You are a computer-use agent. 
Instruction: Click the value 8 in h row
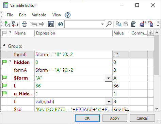115,101
